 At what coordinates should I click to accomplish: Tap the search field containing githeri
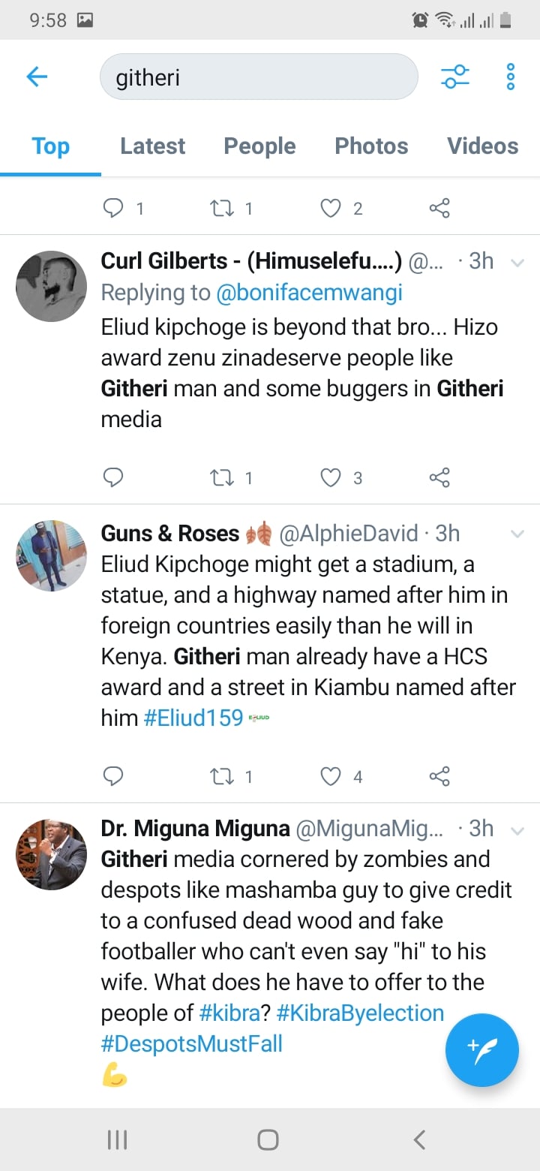(259, 77)
